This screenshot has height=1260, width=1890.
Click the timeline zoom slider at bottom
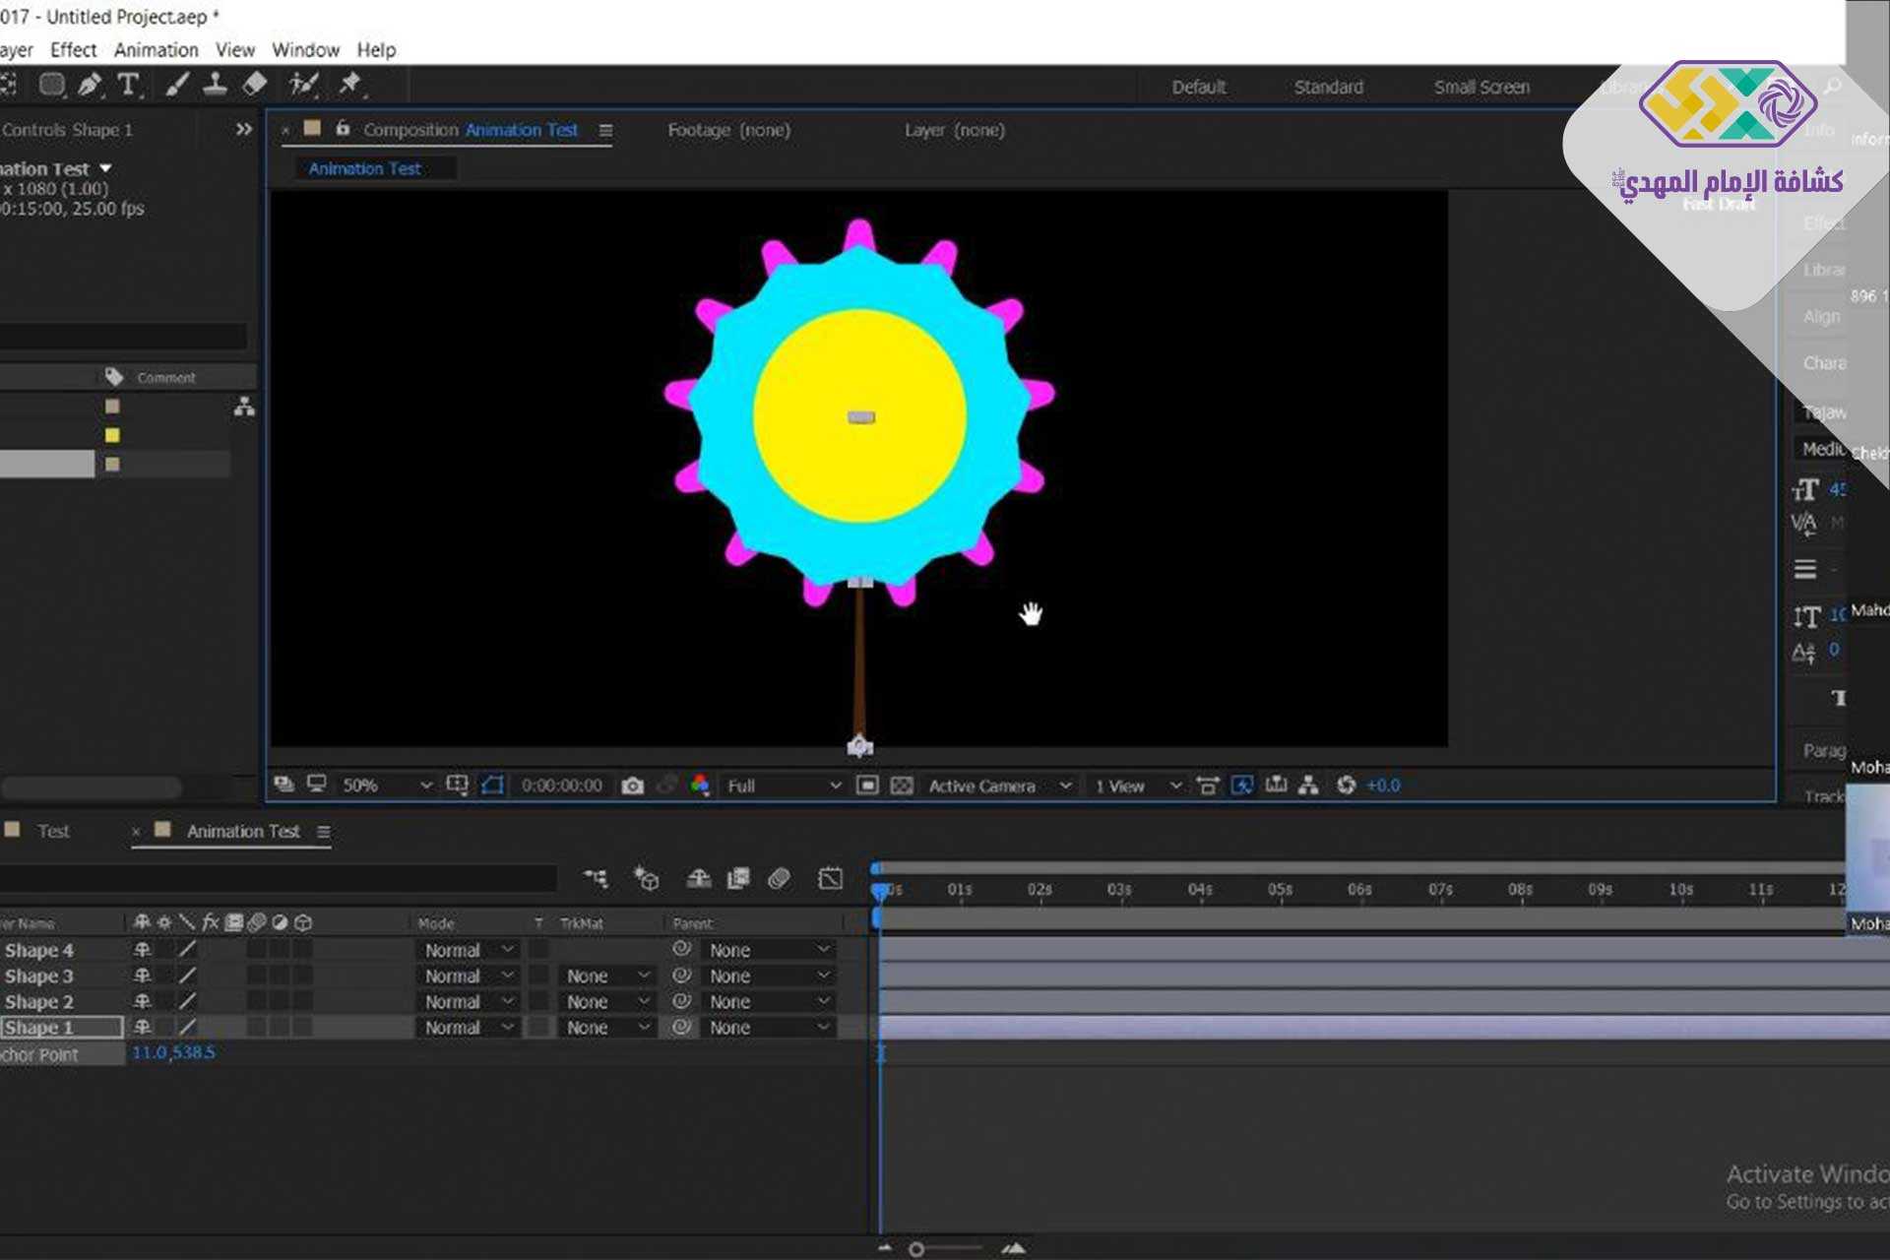pyautogui.click(x=916, y=1249)
